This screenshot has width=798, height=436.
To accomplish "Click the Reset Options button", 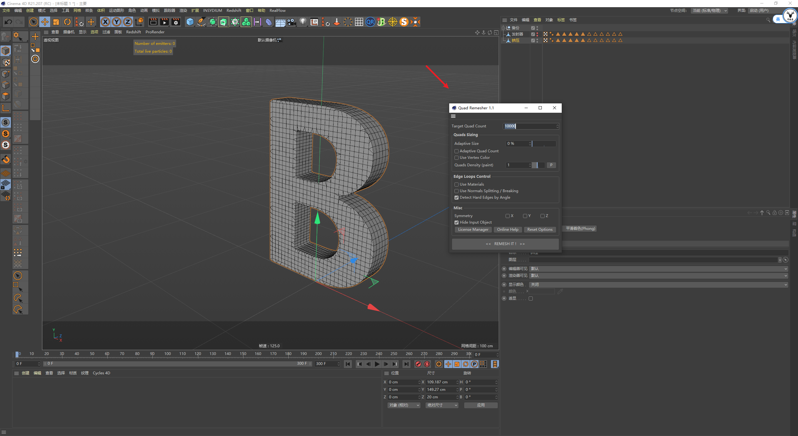I will point(540,230).
